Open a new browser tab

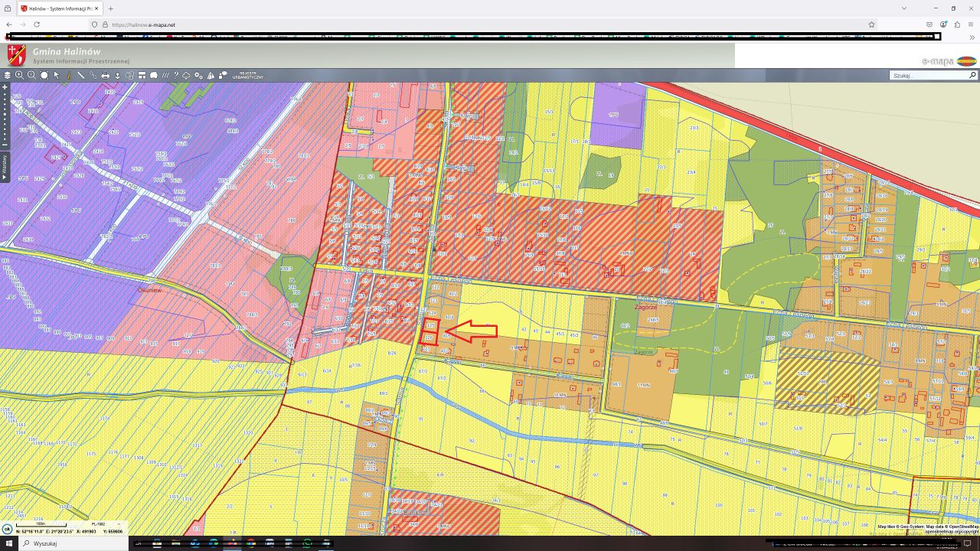(111, 8)
